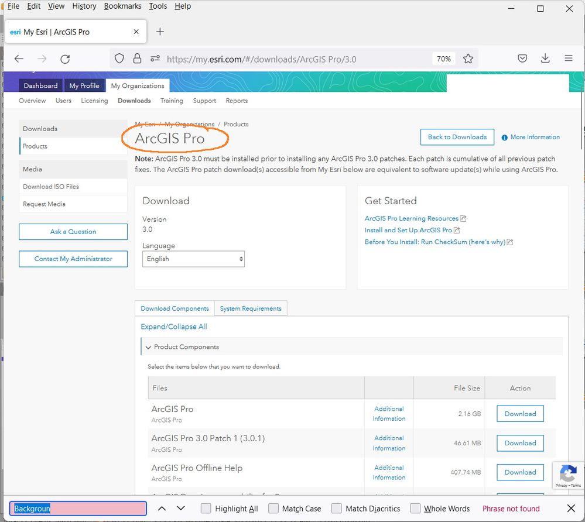Open Additional Information for Patch 1 row

(x=389, y=443)
